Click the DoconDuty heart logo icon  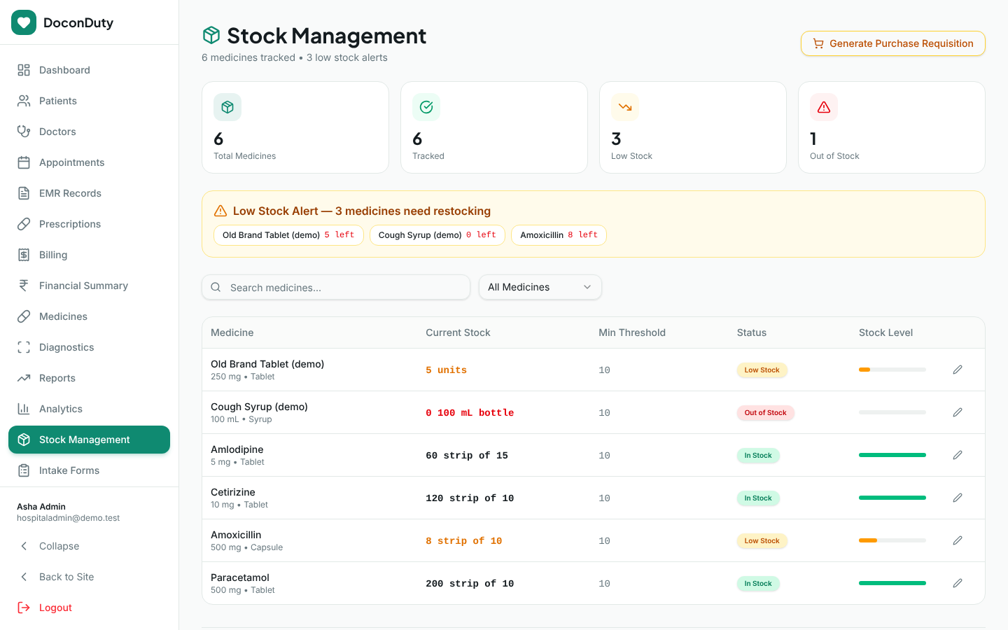coord(24,22)
